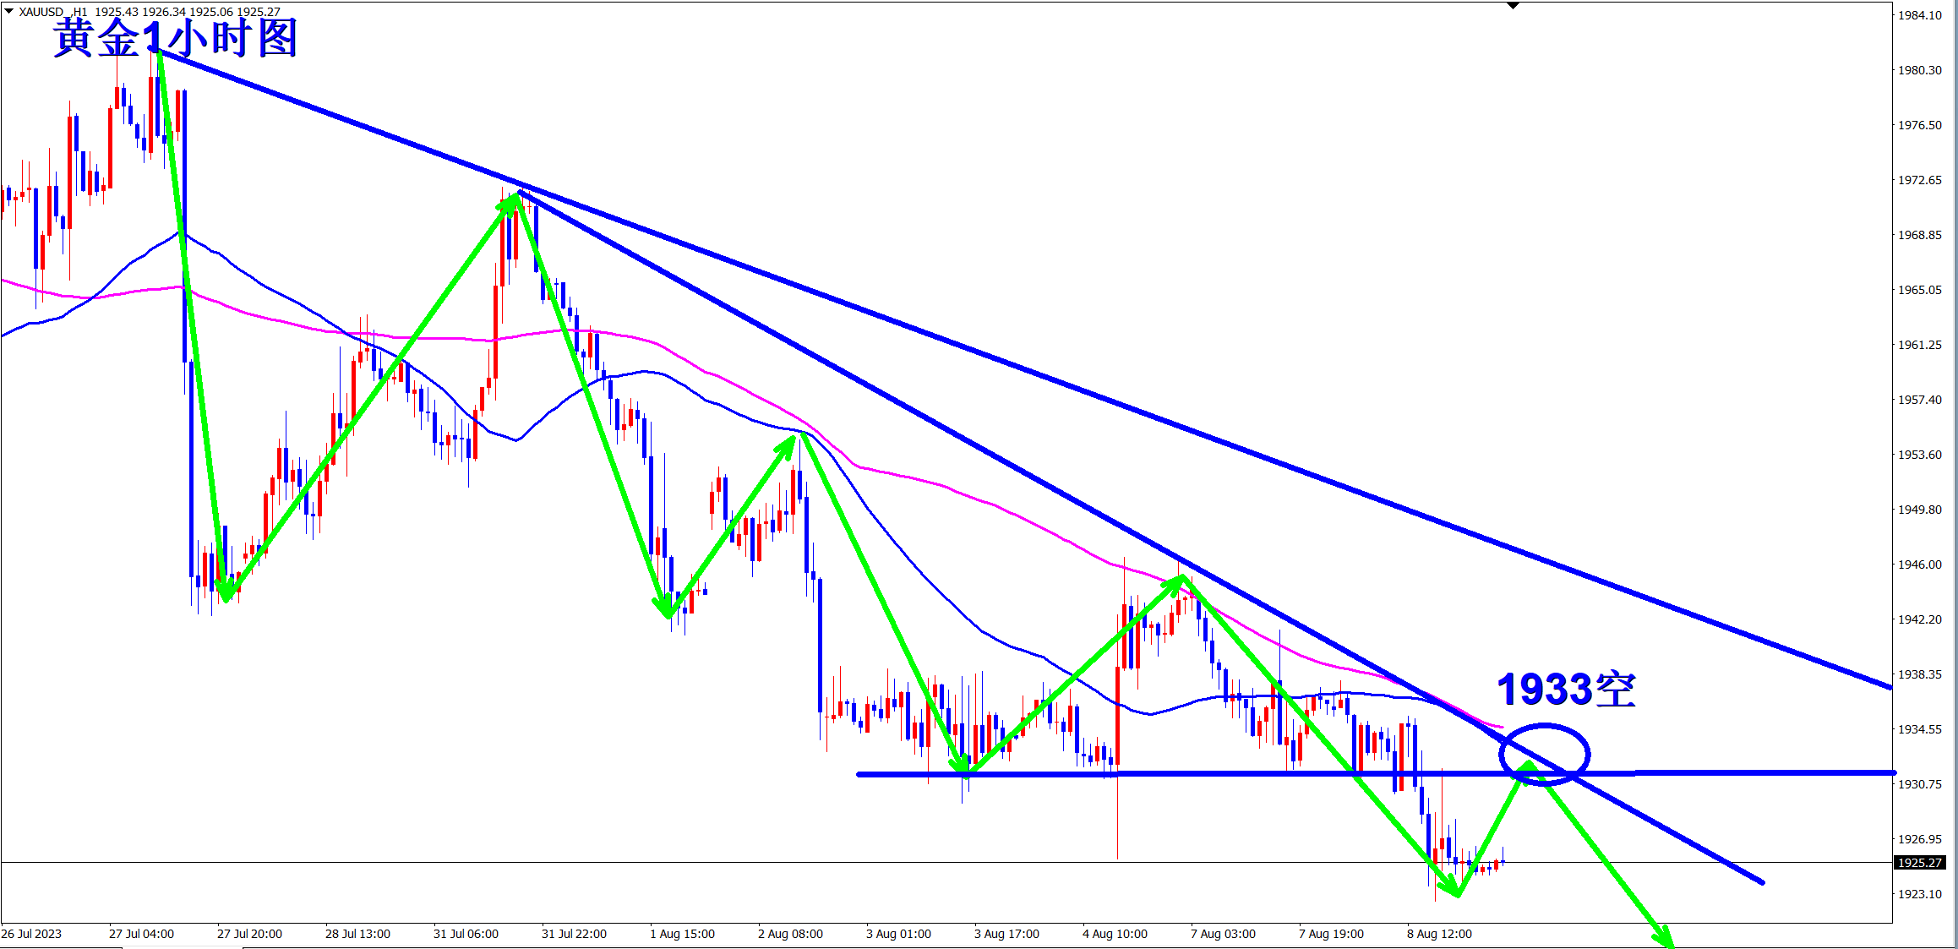The width and height of the screenshot is (1958, 949).
Task: Expand the XAUUSD chart menu triangle
Action: tap(8, 11)
